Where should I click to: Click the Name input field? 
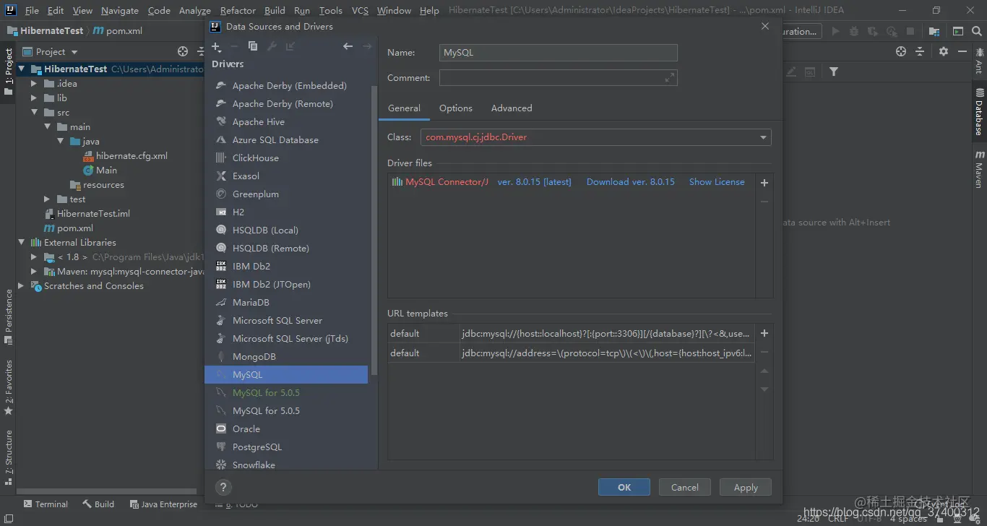pyautogui.click(x=559, y=53)
